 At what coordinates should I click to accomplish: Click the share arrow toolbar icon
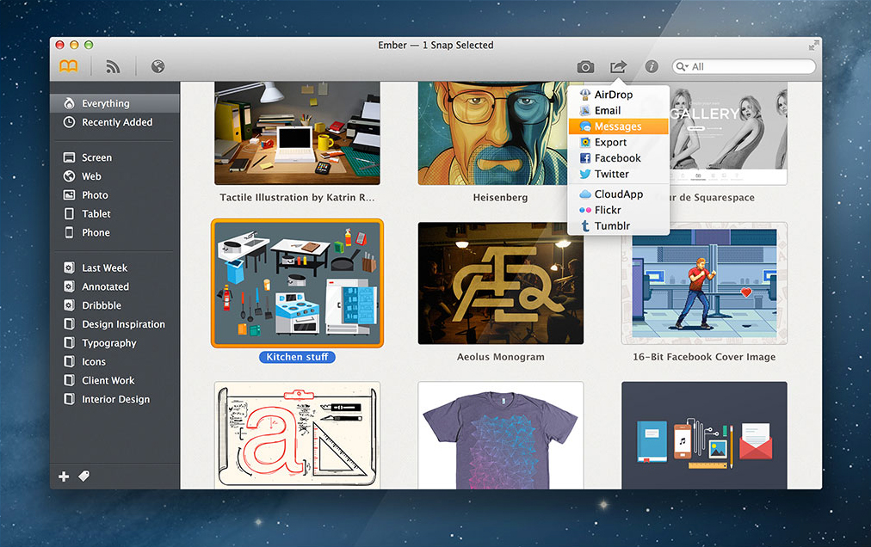[618, 66]
